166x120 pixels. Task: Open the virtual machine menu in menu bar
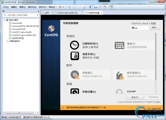click(32, 7)
